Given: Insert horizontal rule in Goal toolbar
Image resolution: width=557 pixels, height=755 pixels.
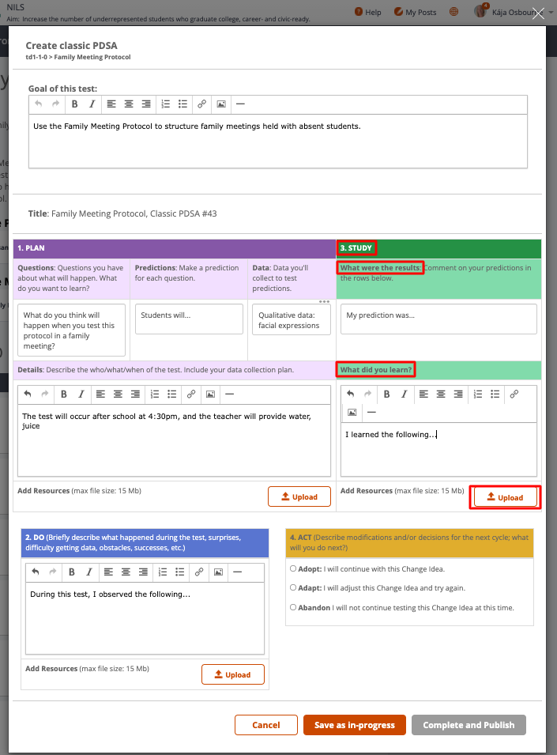Looking at the screenshot, I should (240, 104).
